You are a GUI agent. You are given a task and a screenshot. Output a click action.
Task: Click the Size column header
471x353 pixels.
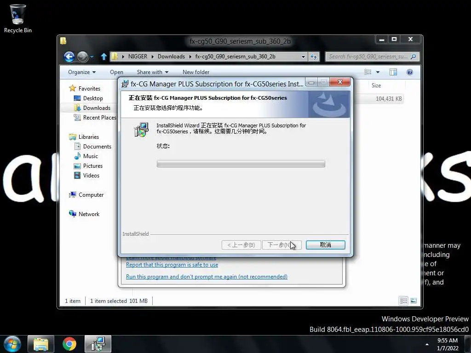click(x=376, y=85)
